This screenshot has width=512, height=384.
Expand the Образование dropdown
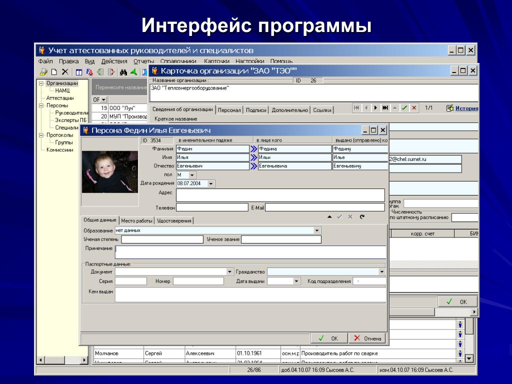point(316,230)
